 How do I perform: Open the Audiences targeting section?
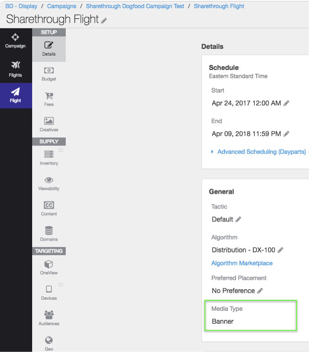click(x=49, y=318)
